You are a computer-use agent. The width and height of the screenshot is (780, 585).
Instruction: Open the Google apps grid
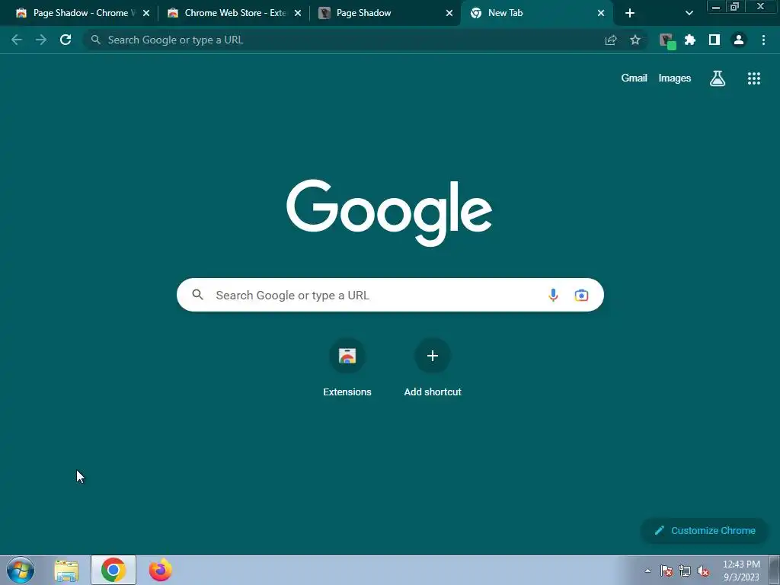754,78
